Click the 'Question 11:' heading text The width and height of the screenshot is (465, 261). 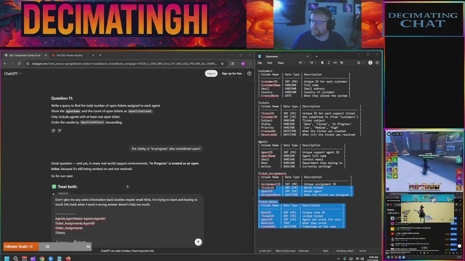tap(62, 98)
